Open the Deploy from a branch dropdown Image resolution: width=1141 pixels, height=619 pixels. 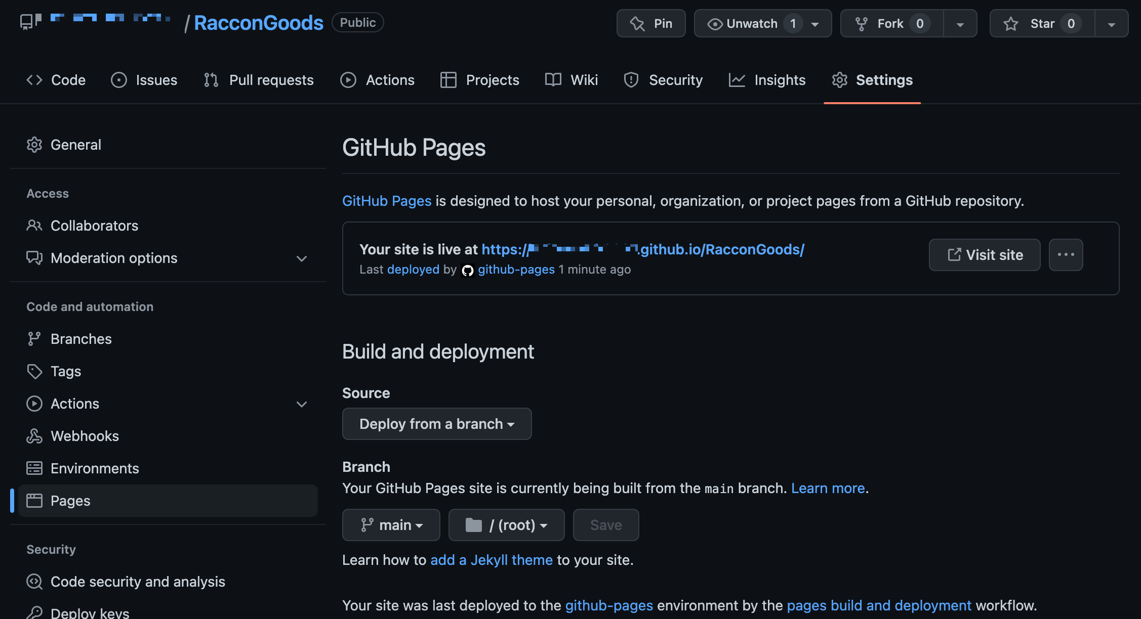pyautogui.click(x=436, y=424)
